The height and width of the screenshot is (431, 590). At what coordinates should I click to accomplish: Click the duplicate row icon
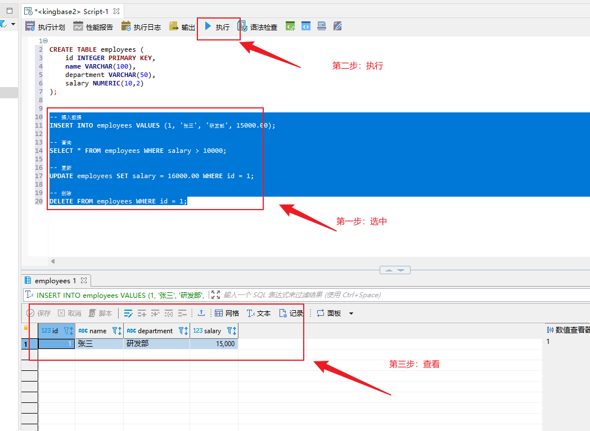169,314
